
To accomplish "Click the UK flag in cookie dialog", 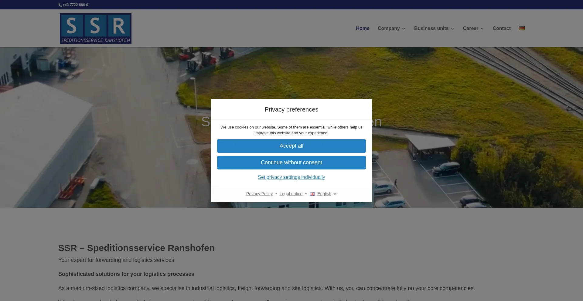I will point(312,194).
